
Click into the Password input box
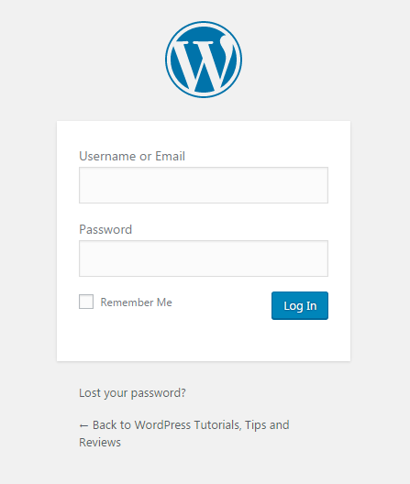(204, 258)
